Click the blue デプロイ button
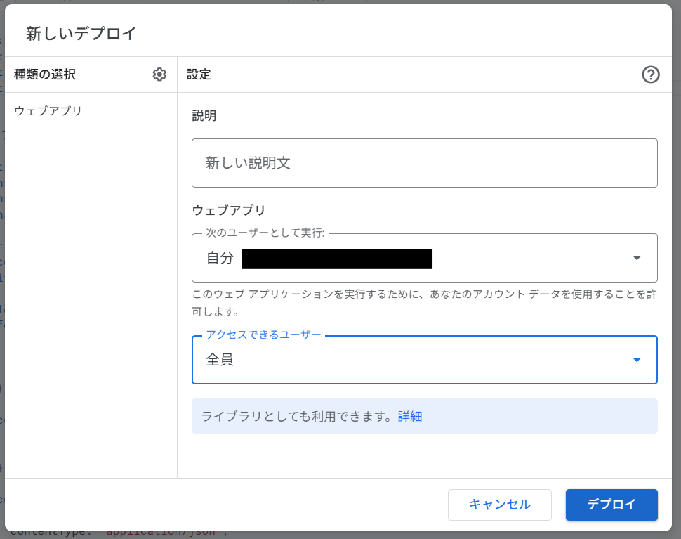 [x=611, y=505]
